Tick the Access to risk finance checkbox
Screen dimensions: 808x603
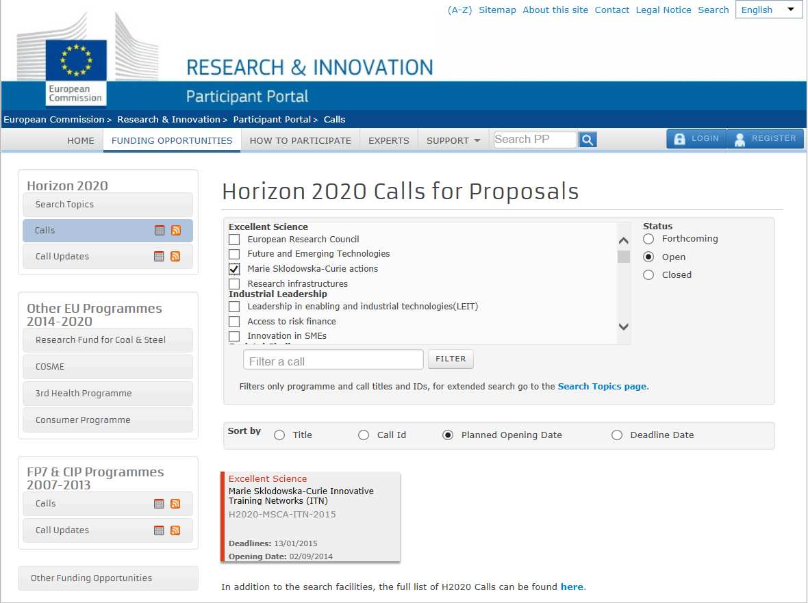pyautogui.click(x=234, y=321)
